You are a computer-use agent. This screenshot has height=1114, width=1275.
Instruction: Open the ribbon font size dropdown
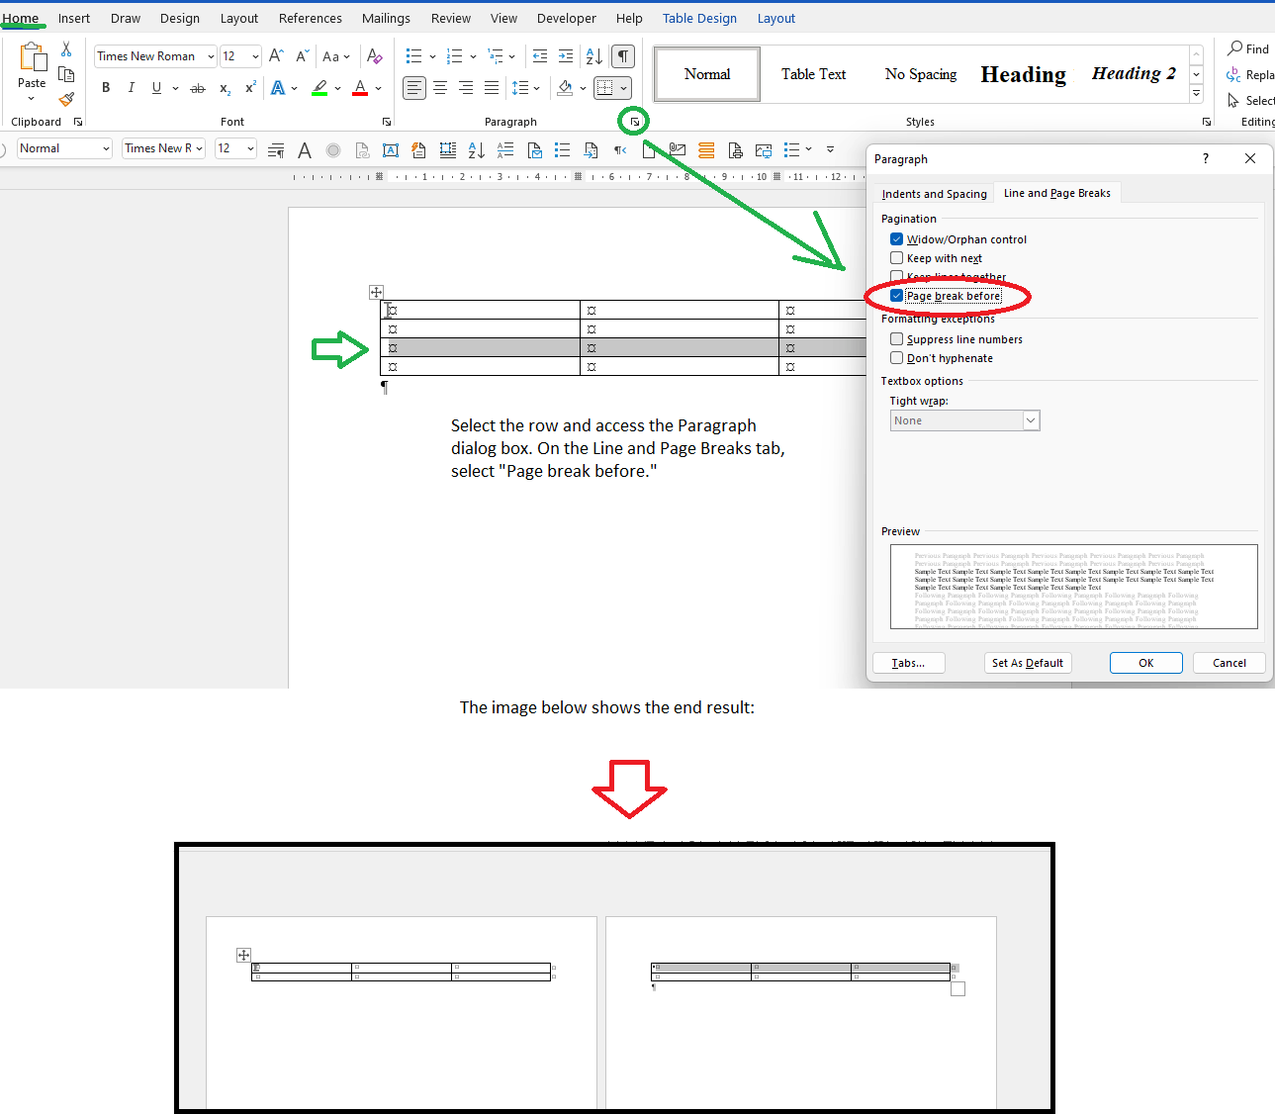[x=255, y=56]
